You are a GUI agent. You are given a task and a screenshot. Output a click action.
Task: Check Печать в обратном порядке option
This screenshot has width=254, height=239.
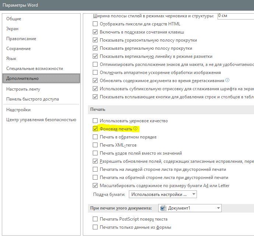point(95,137)
